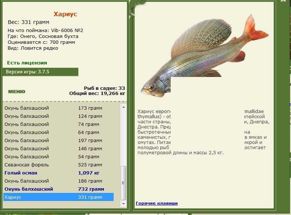Click the Хариус title heading
Screen dimensions: 291x215
tap(65, 14)
